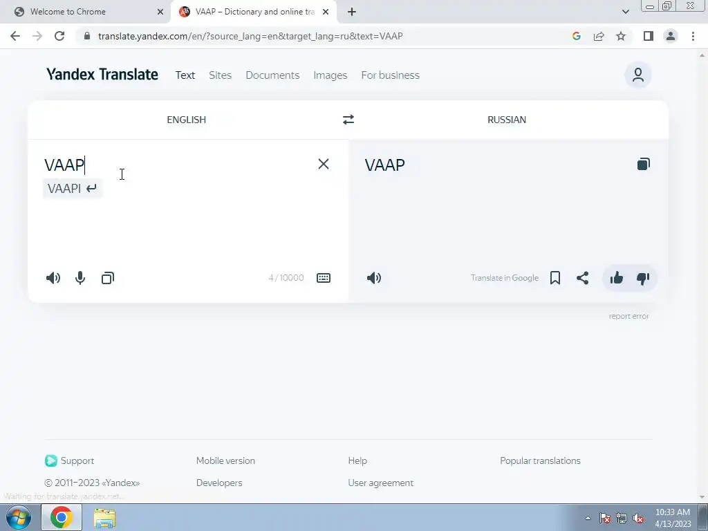Viewport: 708px width, 531px height.
Task: Close the VAAP Yandex tab
Action: click(x=326, y=12)
